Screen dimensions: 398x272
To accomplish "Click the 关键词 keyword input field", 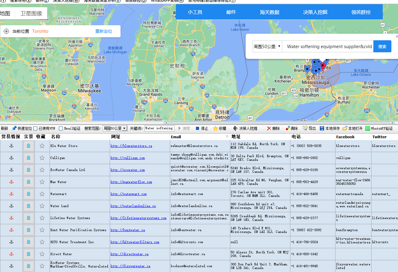I will coord(159,128).
